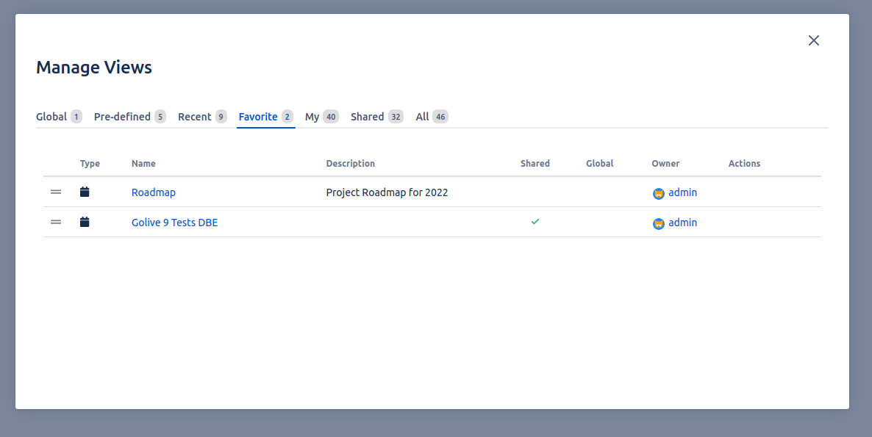This screenshot has height=437, width=872.
Task: Close the Manage Views dialog
Action: [x=814, y=40]
